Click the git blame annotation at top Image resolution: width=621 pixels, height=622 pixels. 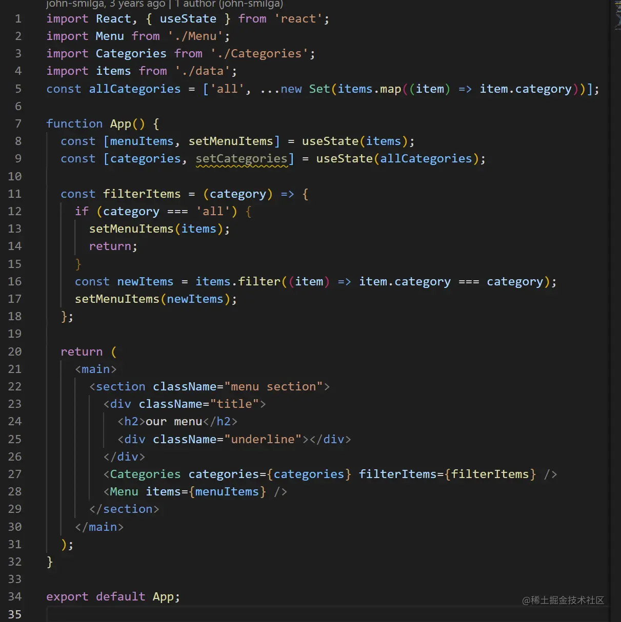(165, 4)
